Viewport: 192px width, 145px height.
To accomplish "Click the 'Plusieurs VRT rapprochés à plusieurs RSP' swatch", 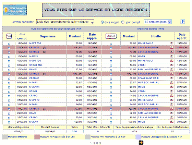I will [x=138, y=137].
